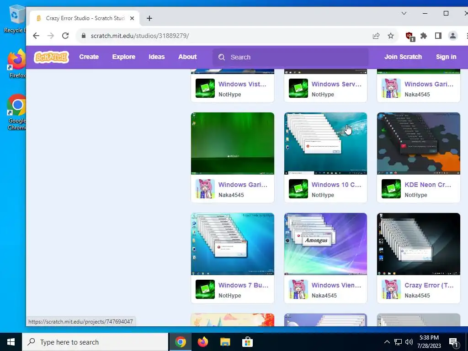Click the search magnifier icon in Scratch
This screenshot has height=351, width=468.
tap(222, 57)
